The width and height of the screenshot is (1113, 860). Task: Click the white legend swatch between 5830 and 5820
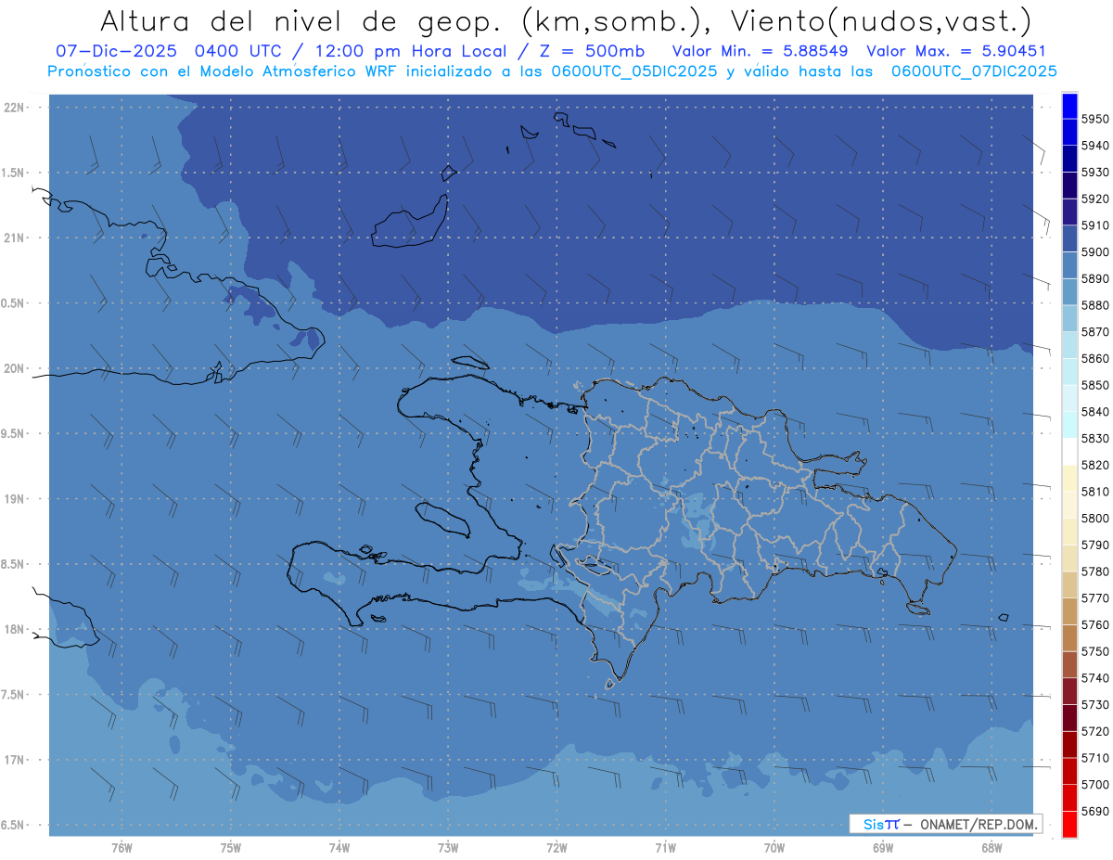[1069, 451]
